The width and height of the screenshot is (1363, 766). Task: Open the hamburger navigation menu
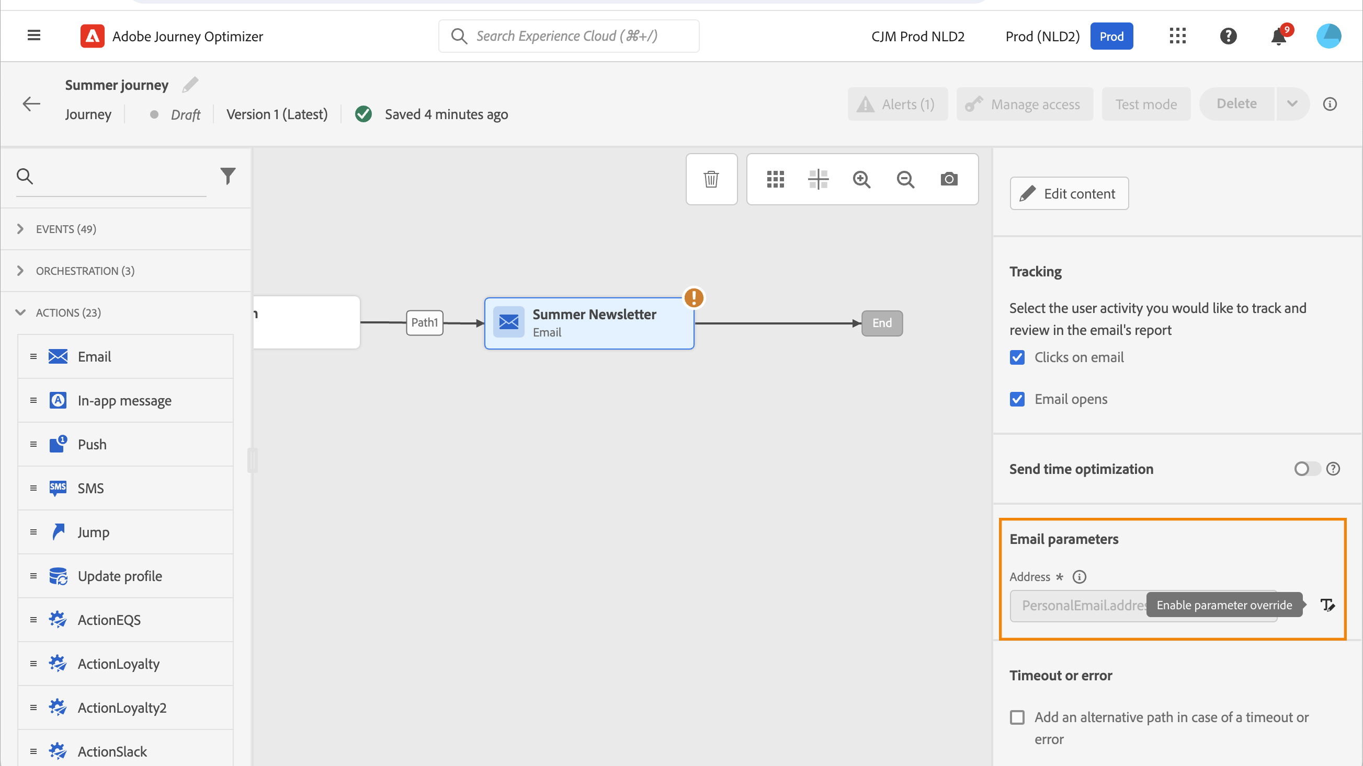pos(34,36)
